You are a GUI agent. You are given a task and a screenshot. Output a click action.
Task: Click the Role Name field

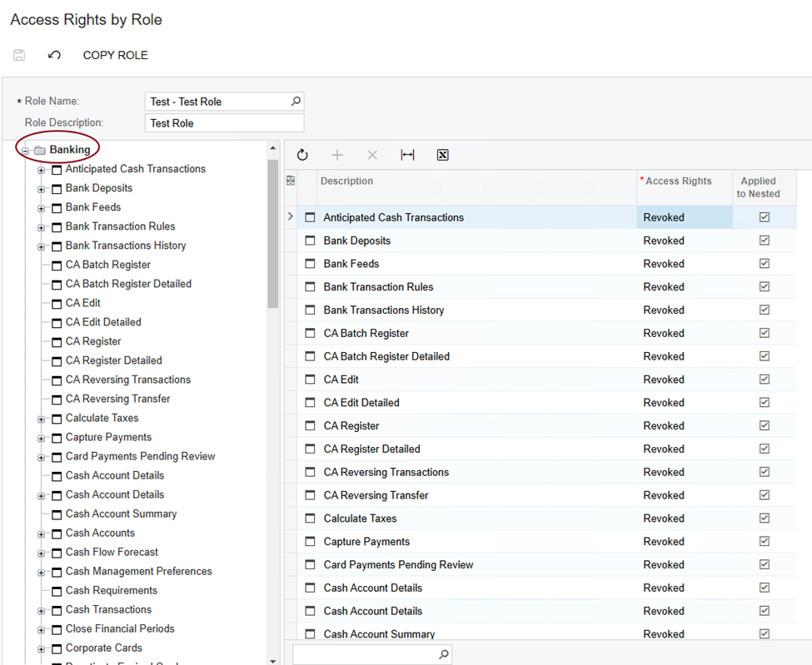click(224, 102)
